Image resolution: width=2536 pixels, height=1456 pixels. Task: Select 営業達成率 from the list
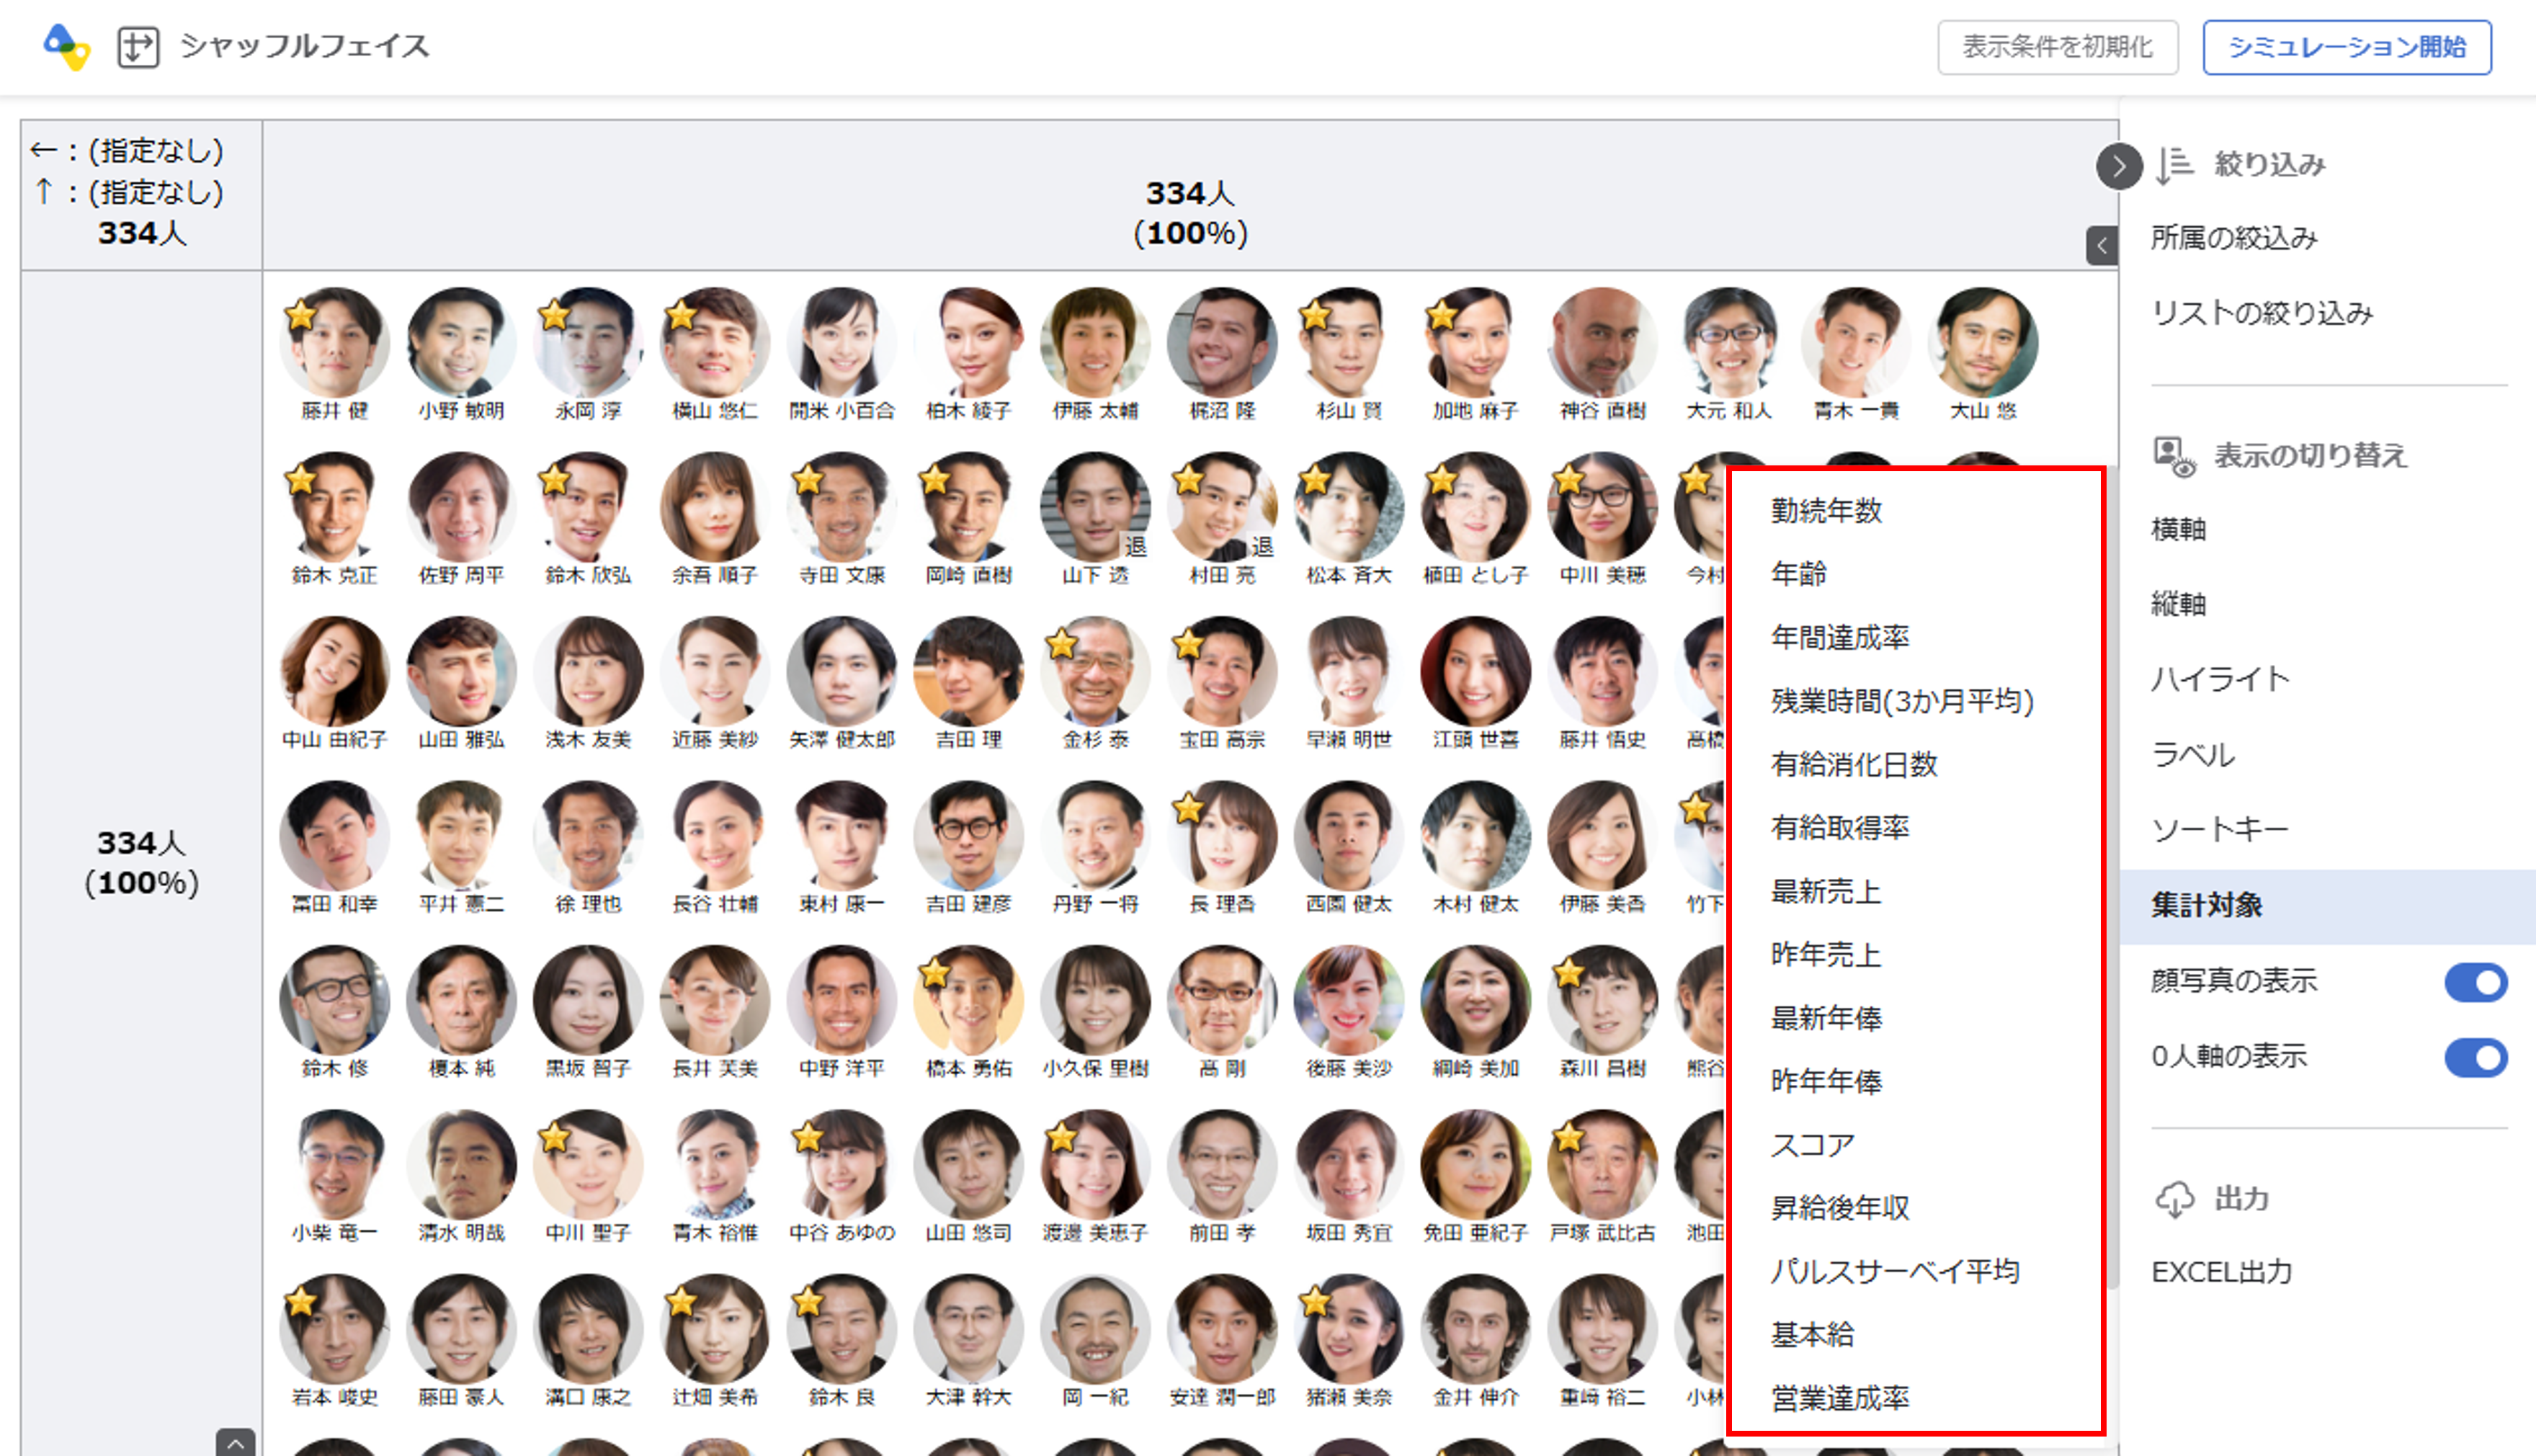pyautogui.click(x=1840, y=1398)
